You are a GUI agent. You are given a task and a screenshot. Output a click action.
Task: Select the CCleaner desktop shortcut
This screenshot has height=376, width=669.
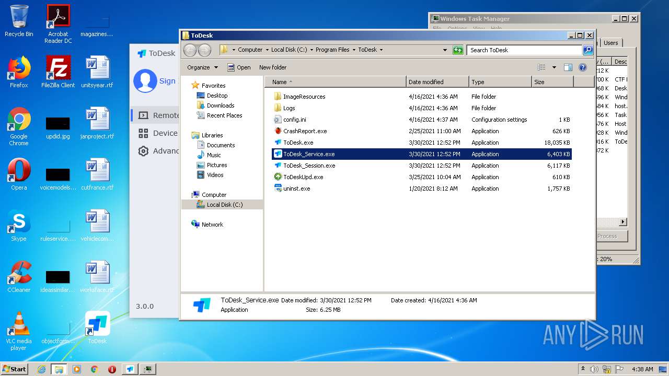[19, 277]
